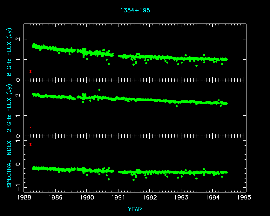The width and height of the screenshot is (270, 216).
Task: Click the YEAR x-axis label
Action: (x=135, y=209)
